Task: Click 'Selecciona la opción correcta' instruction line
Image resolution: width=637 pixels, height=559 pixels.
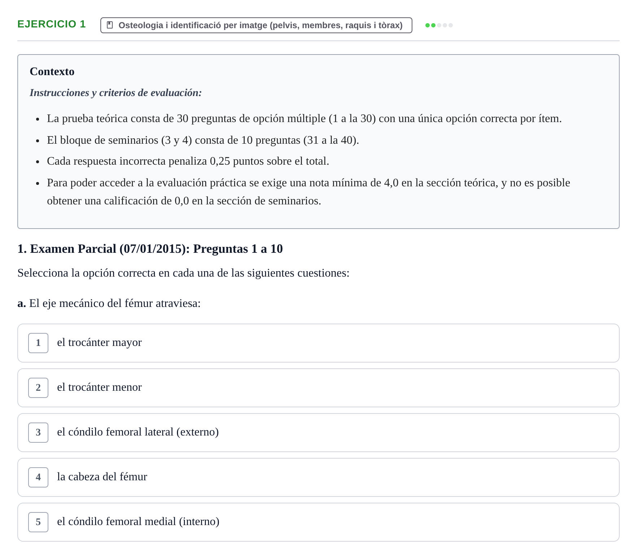Action: point(183,273)
